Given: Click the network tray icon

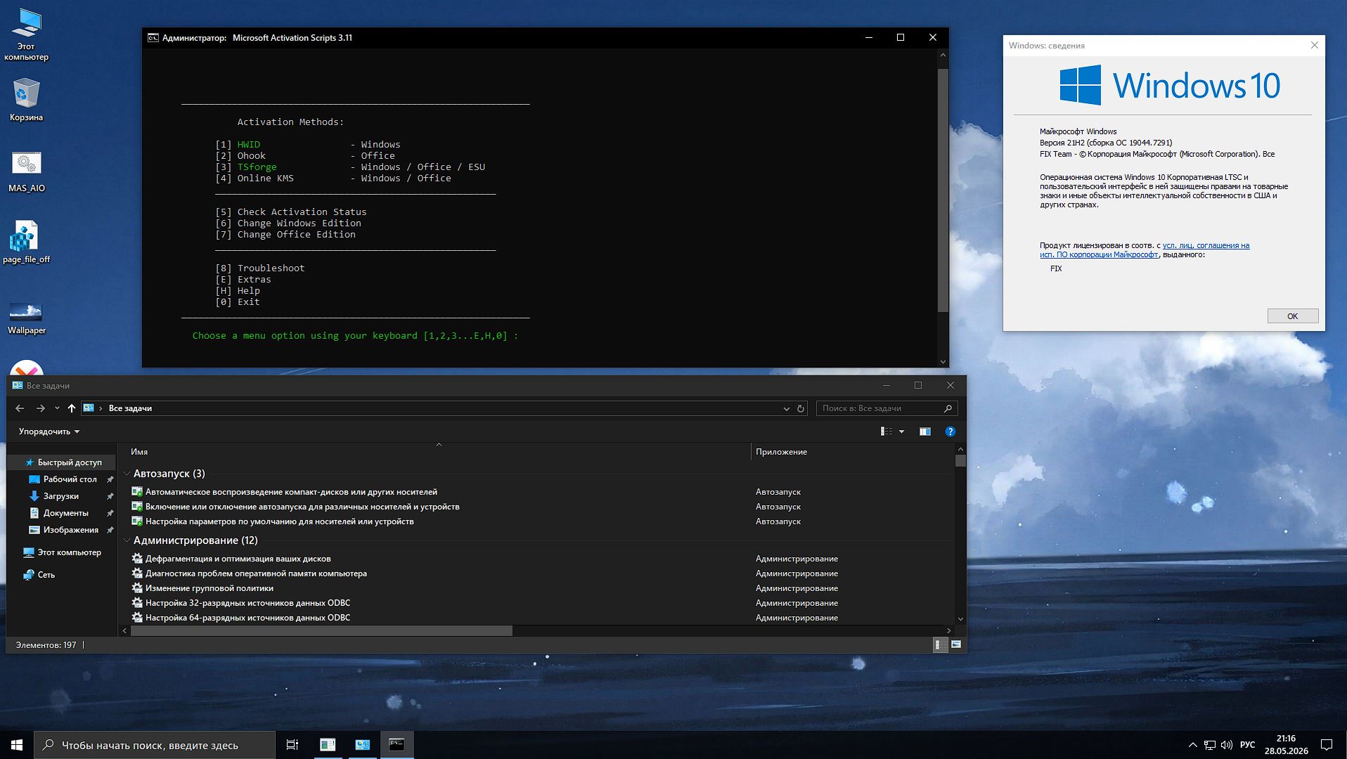Looking at the screenshot, I should 1210,745.
